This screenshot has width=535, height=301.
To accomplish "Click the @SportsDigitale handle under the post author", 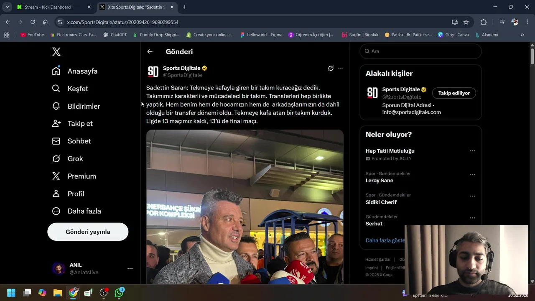I will click(x=182, y=75).
